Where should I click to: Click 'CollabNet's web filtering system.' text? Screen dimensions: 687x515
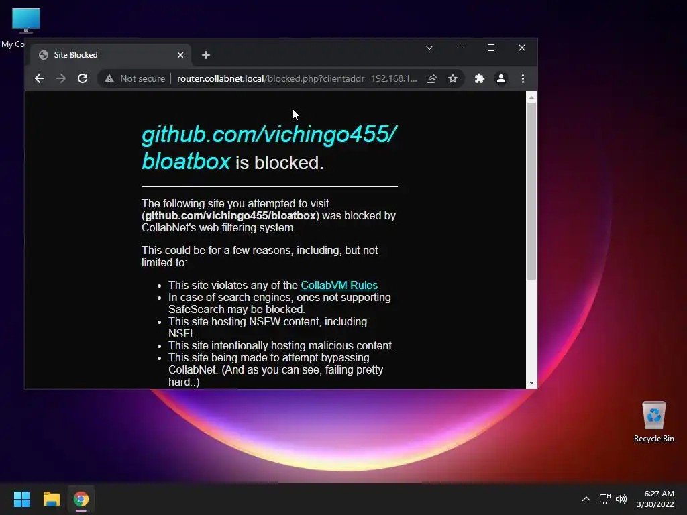[x=219, y=228]
